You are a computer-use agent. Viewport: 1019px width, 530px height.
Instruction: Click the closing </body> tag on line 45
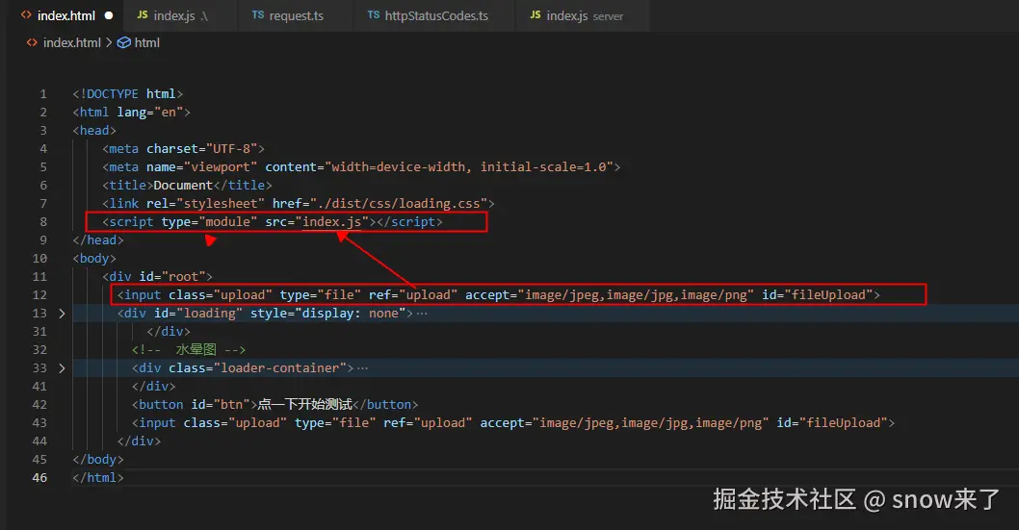pos(98,459)
